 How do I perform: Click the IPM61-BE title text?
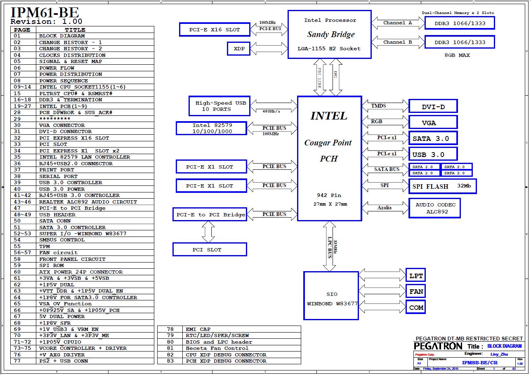pyautogui.click(x=45, y=12)
